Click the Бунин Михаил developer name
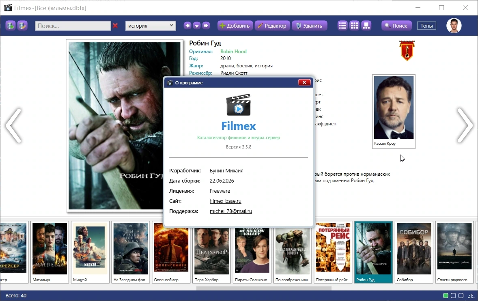This screenshot has width=478, height=301. point(226,171)
